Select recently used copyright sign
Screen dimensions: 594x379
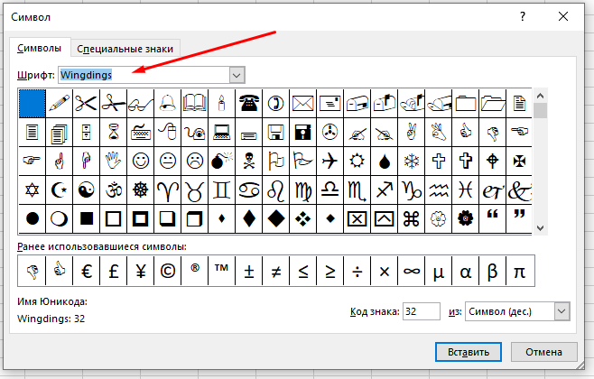click(x=167, y=271)
